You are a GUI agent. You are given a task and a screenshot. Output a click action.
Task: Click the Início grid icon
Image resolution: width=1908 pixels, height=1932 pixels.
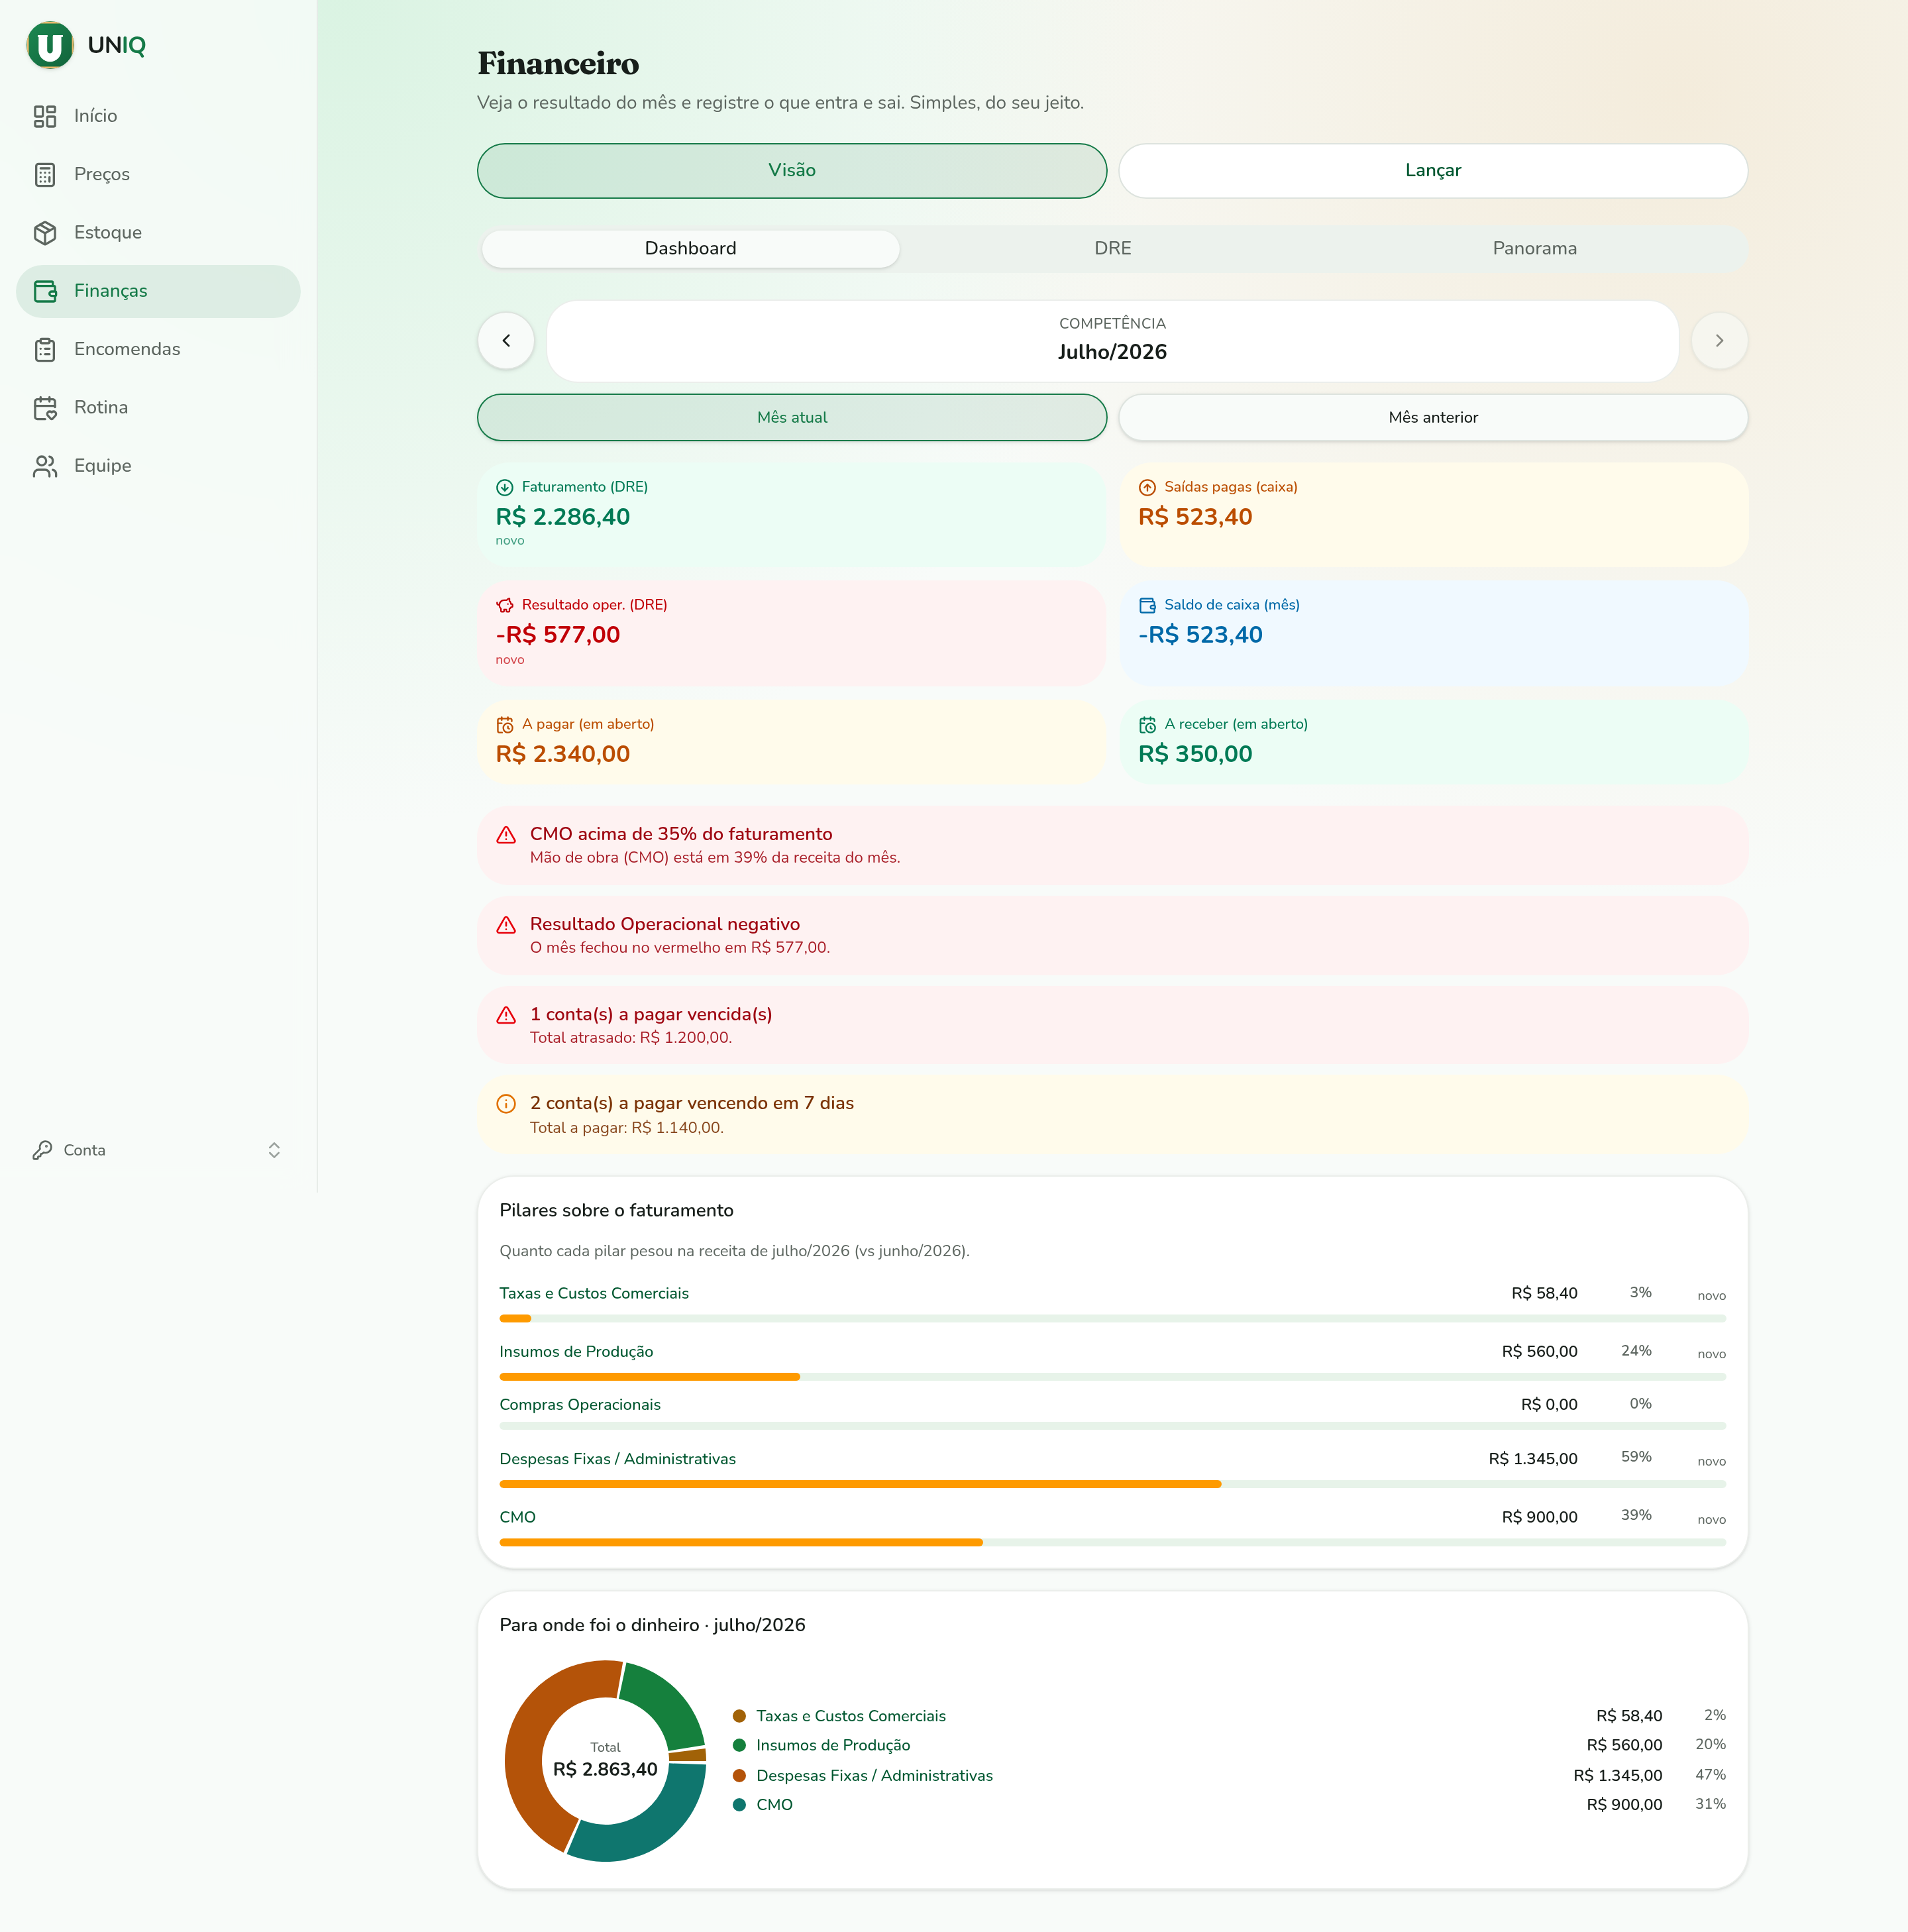(45, 117)
